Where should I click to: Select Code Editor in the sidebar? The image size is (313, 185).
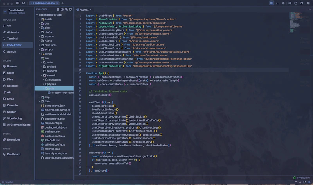(17, 45)
